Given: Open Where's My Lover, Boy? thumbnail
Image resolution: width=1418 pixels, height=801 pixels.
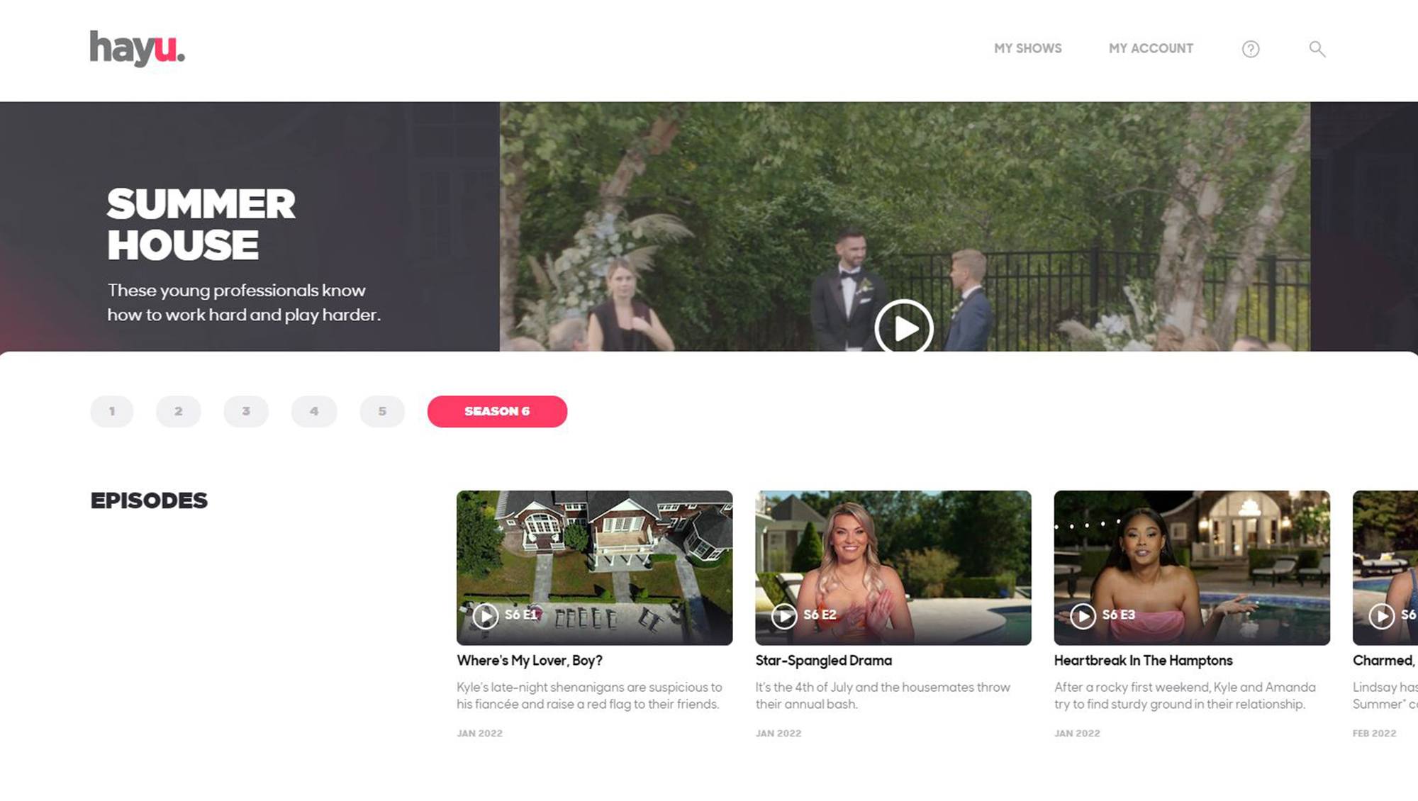Looking at the screenshot, I should (x=594, y=567).
